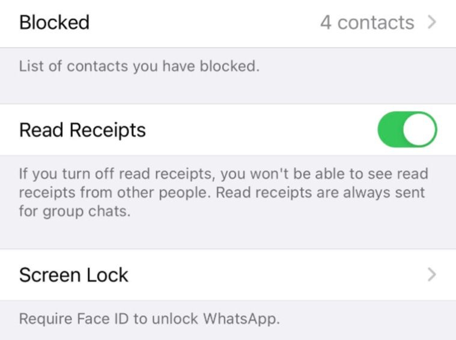Click 'List of contacts you have blocked.' caption

[x=139, y=66]
